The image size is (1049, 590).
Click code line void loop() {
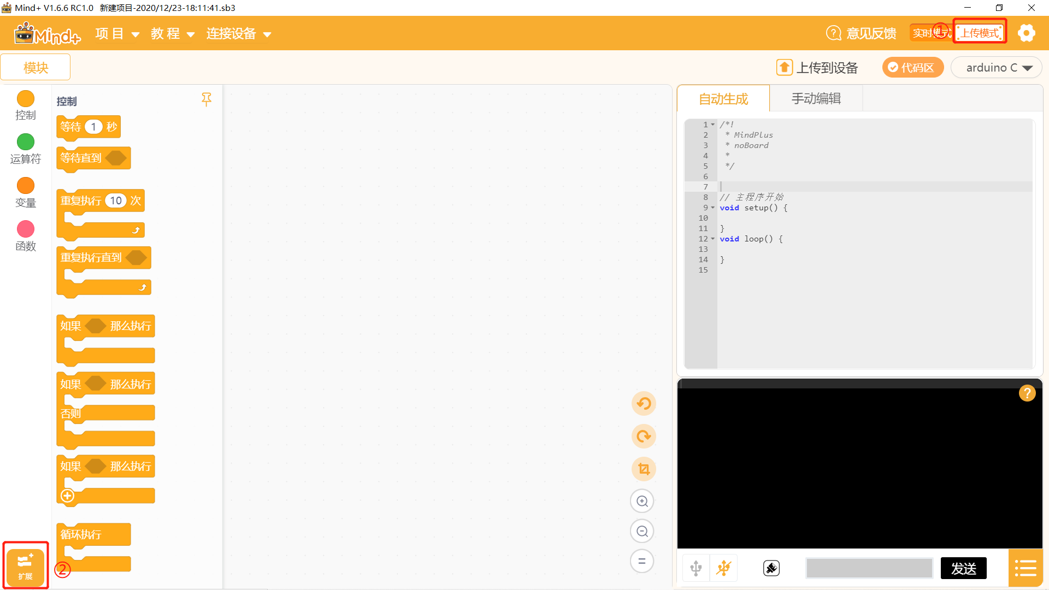[x=751, y=239]
